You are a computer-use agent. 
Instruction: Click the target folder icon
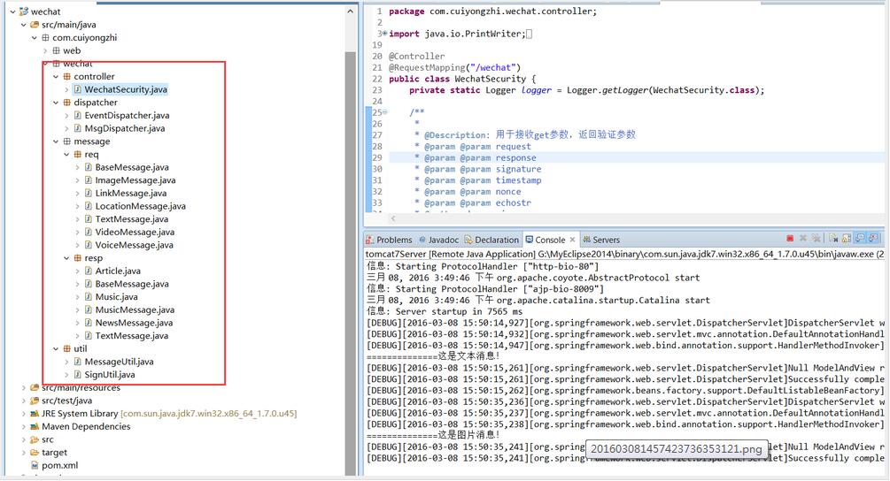(x=35, y=452)
